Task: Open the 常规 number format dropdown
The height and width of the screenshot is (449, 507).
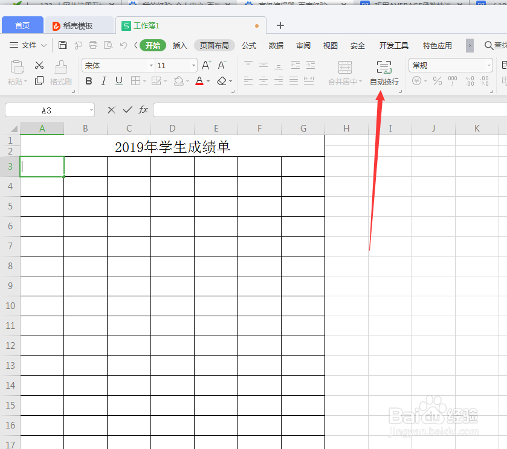Action: tap(450, 64)
